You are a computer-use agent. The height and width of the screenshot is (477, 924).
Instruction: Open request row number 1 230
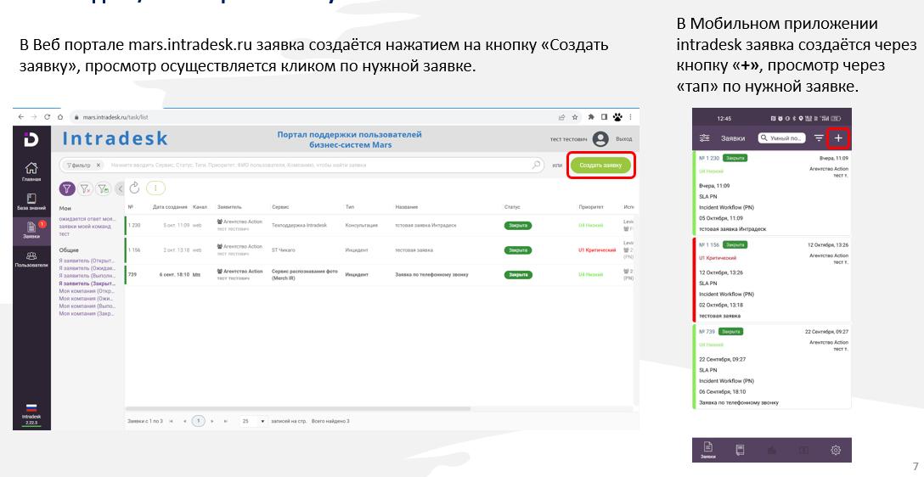point(379,226)
